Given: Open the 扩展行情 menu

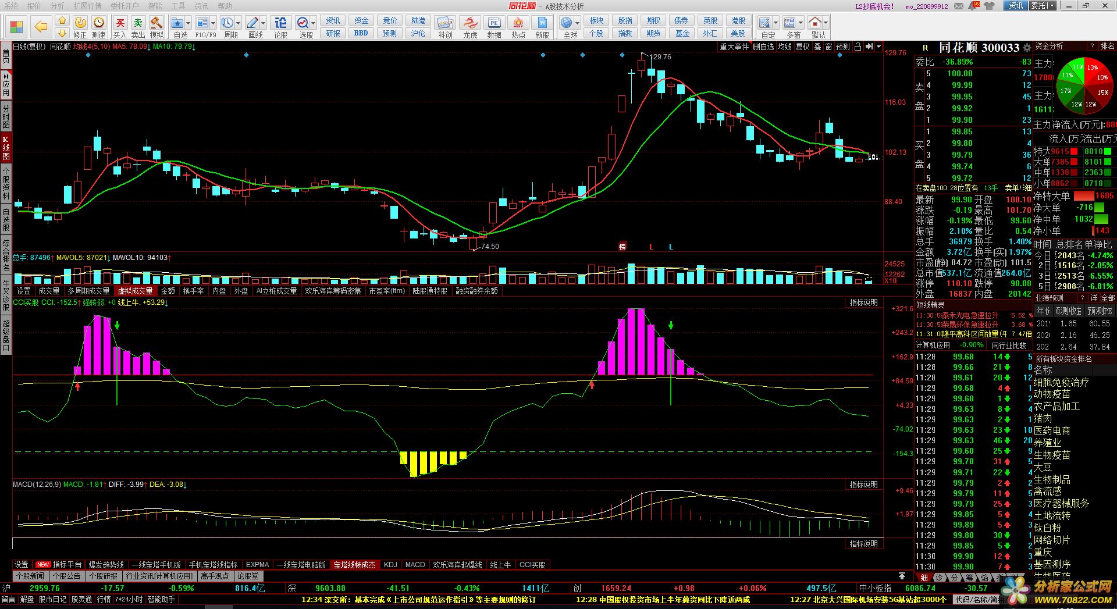Looking at the screenshot, I should click(87, 6).
